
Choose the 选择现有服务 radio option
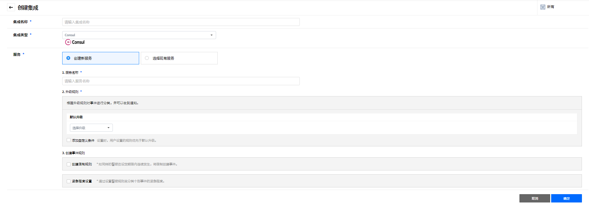[147, 58]
